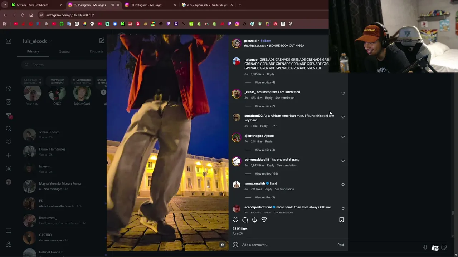Open the comment icon below the comments

[x=245, y=220]
